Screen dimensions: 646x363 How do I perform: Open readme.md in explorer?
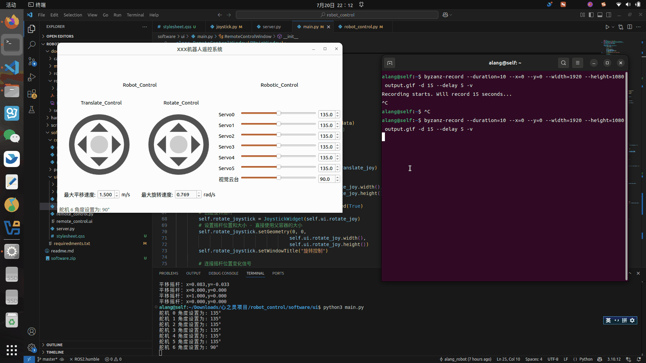point(62,251)
